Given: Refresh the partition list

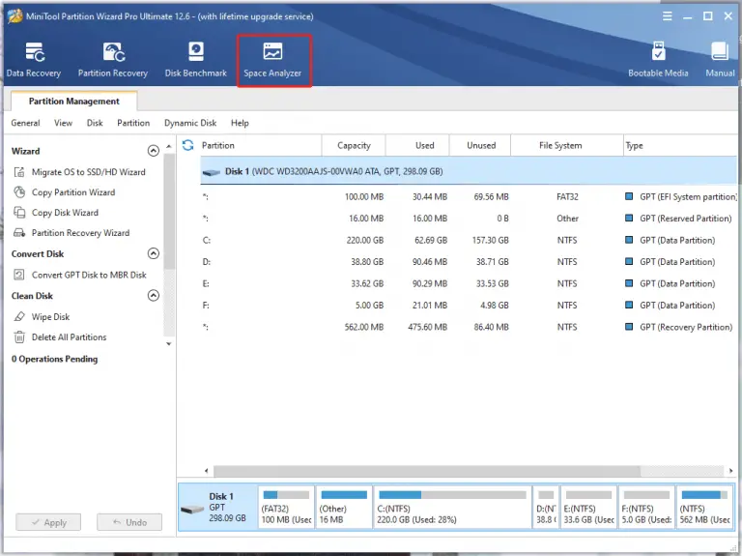Looking at the screenshot, I should (187, 145).
